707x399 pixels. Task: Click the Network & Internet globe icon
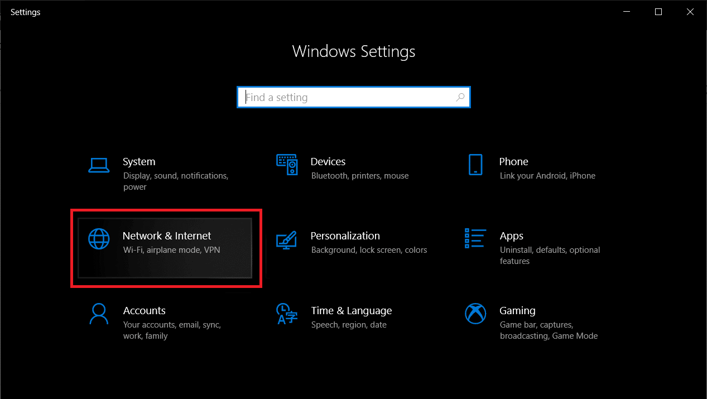(99, 239)
